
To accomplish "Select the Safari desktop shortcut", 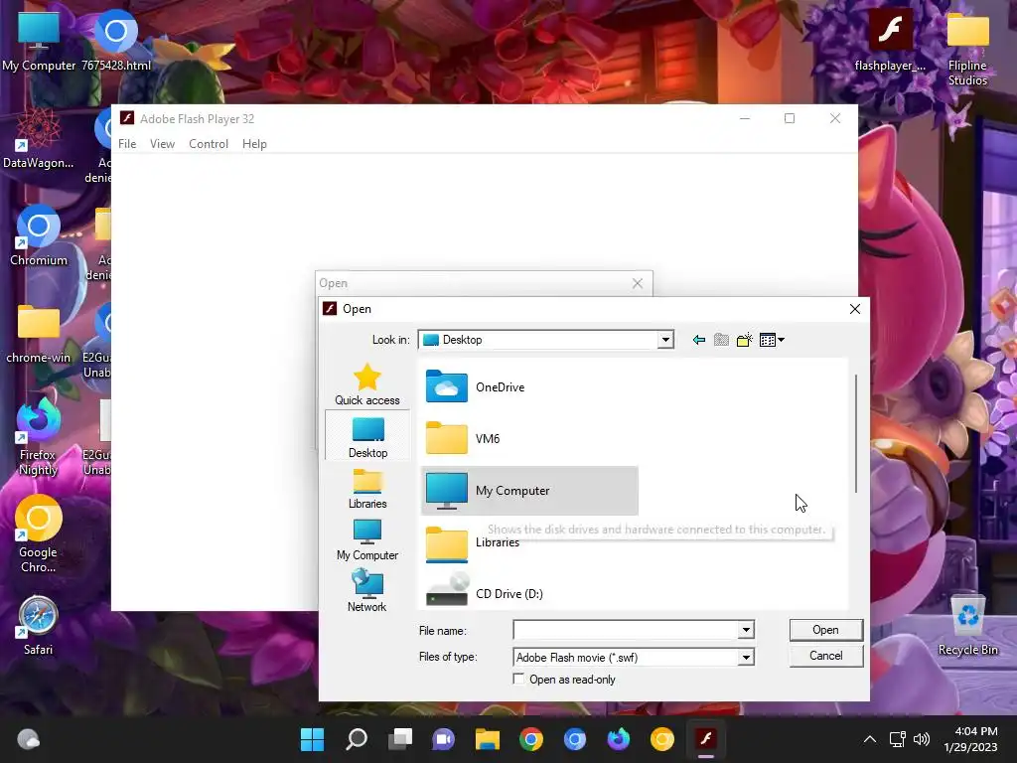I will pyautogui.click(x=39, y=626).
